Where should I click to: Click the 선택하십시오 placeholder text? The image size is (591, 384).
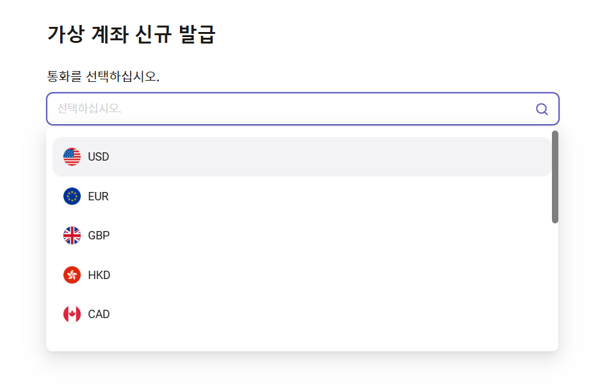tap(89, 109)
